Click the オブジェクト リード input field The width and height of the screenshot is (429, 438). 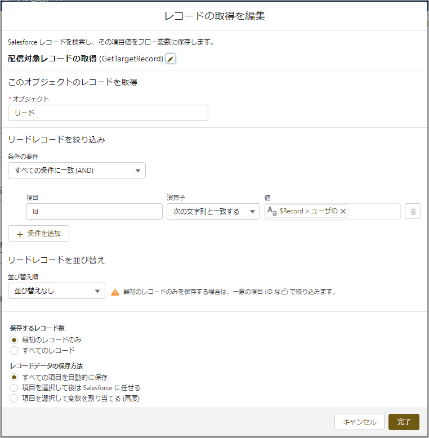108,113
